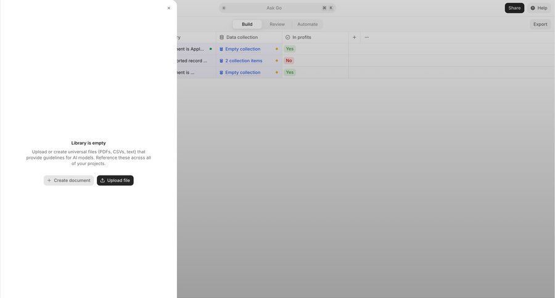This screenshot has height=298, width=555.
Task: Open the '2 collection items' link
Action: [244, 61]
